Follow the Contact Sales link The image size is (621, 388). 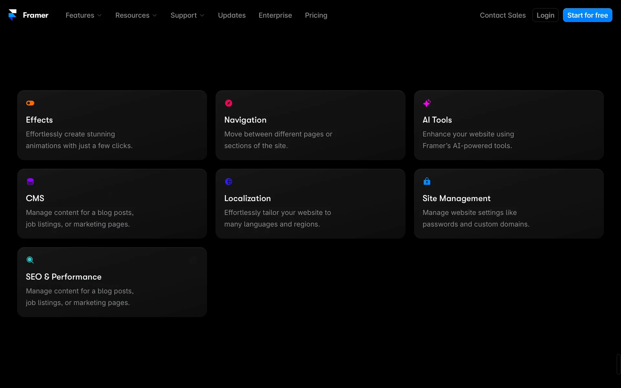click(x=503, y=15)
